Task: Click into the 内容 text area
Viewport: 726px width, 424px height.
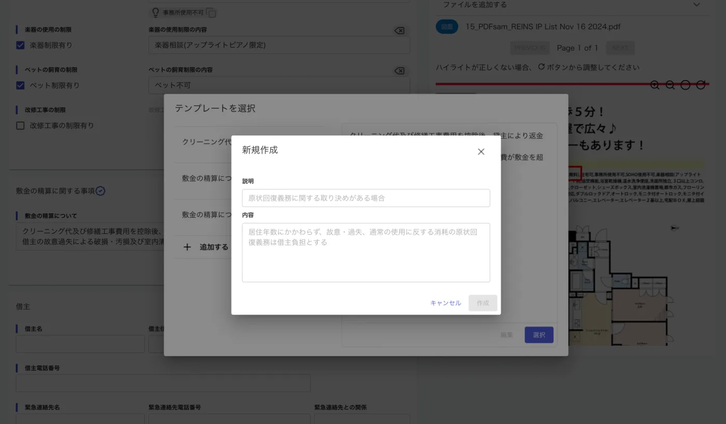Action: click(x=366, y=252)
